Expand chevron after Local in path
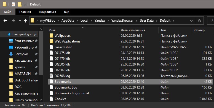214x108 pixels. coord(91,21)
